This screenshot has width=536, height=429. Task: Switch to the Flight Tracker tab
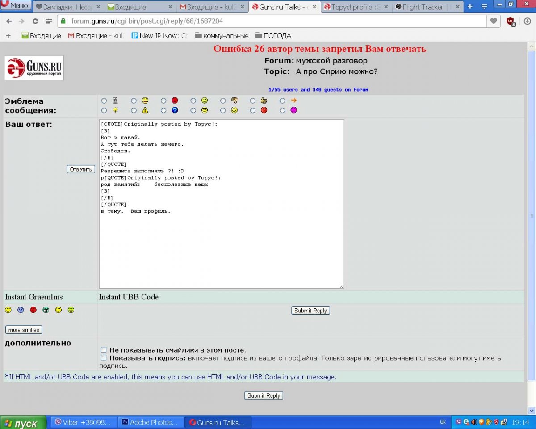(x=428, y=7)
